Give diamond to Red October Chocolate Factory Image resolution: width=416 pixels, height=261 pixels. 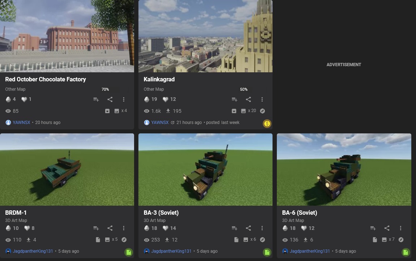tap(8, 99)
